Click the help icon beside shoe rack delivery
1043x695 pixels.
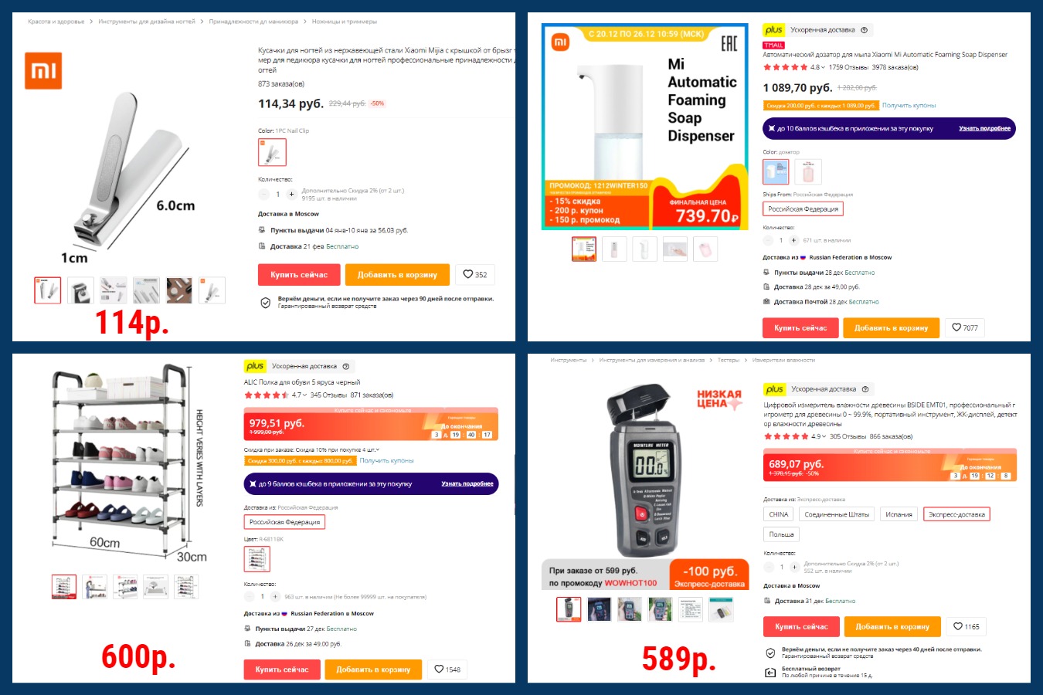[x=345, y=366]
